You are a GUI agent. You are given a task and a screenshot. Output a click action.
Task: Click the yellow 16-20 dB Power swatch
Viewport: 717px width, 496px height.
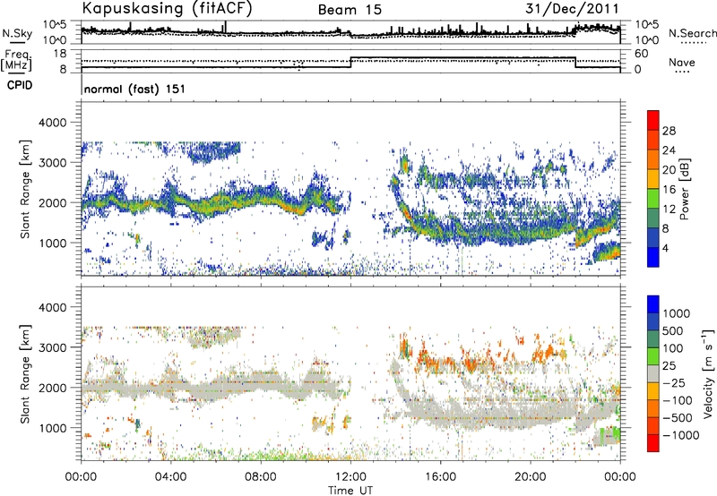pos(653,178)
